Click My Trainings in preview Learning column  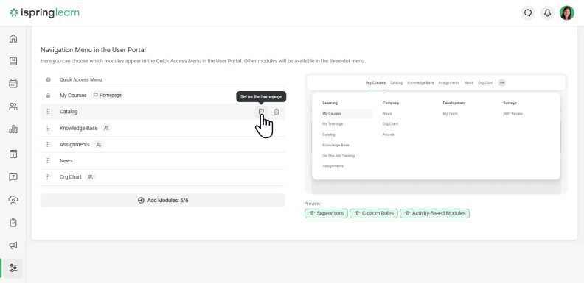click(333, 124)
